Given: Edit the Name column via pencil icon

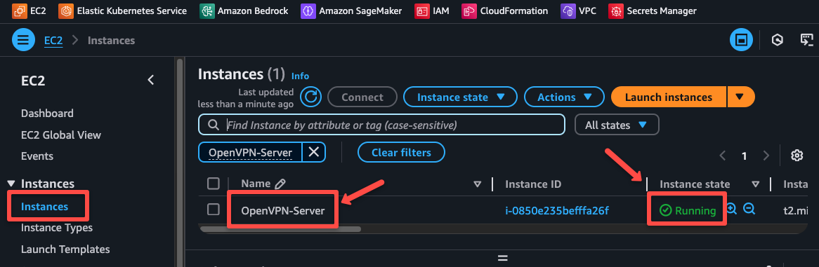Looking at the screenshot, I should coord(280,184).
